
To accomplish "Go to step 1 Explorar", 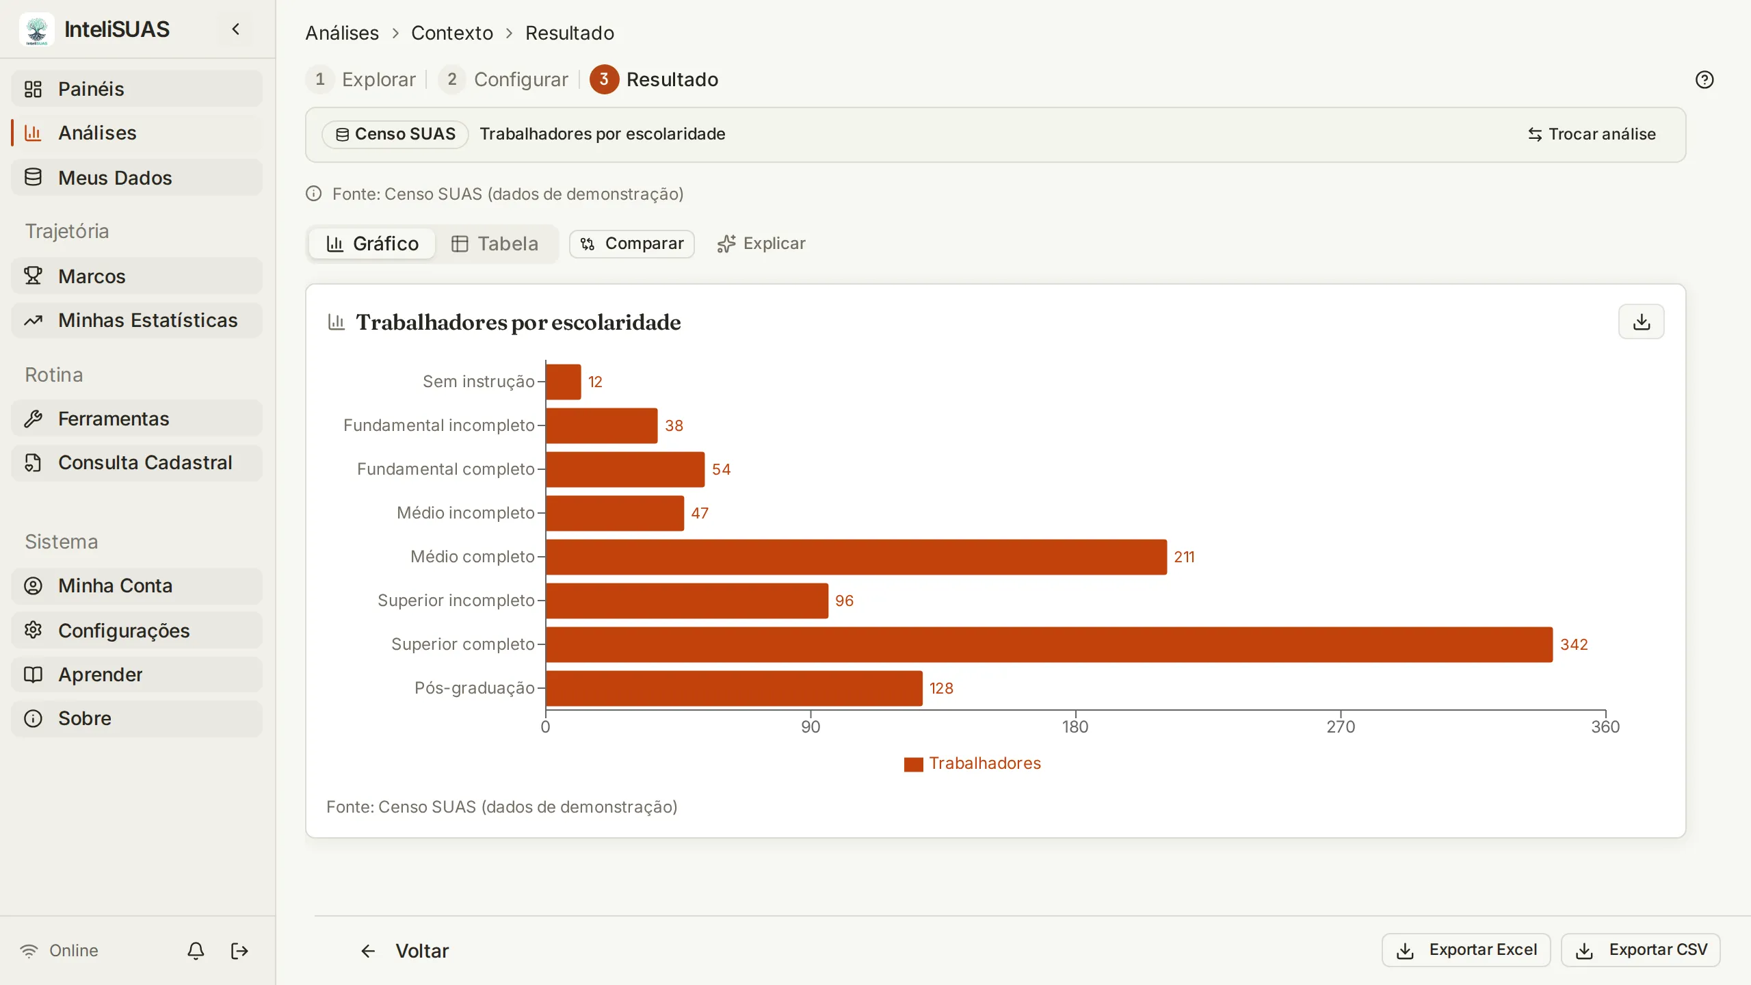I will tap(360, 80).
